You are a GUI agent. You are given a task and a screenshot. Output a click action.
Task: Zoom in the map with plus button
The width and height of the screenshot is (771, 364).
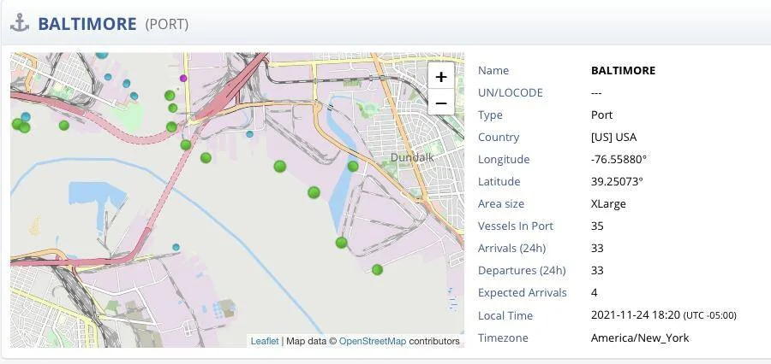point(441,77)
